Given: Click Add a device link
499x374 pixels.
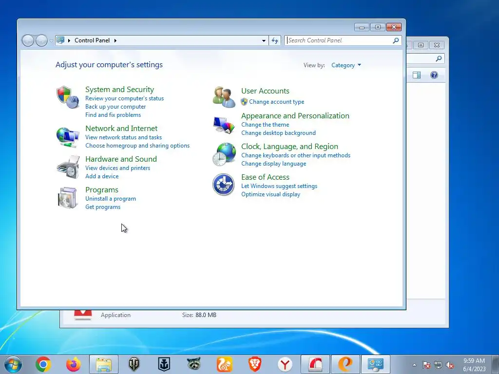Looking at the screenshot, I should 102,176.
